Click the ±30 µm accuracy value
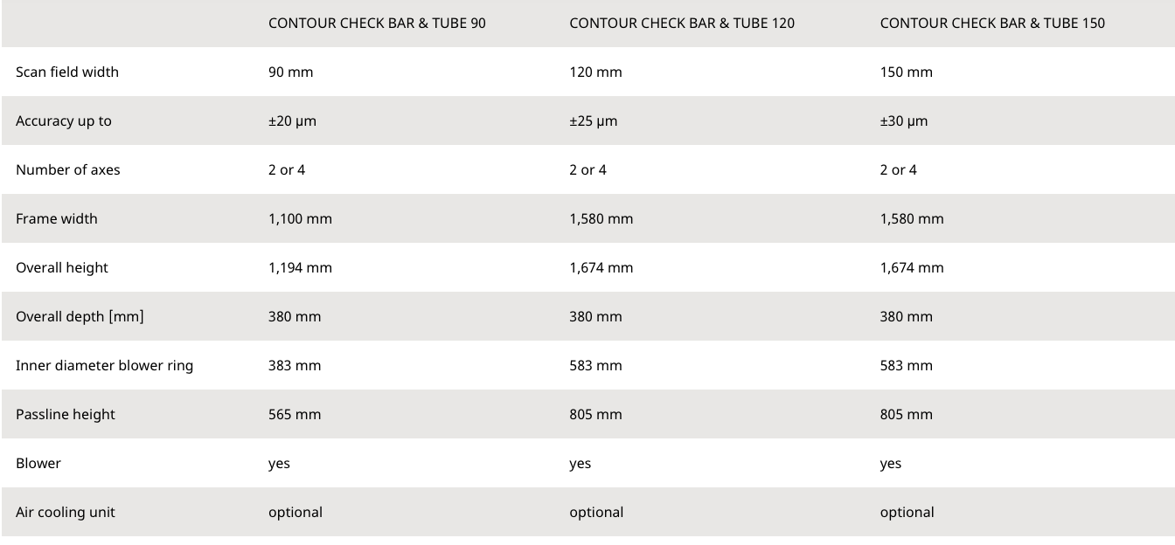Image resolution: width=1175 pixels, height=545 pixels. [904, 121]
